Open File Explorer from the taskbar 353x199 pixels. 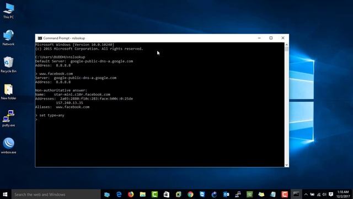pyautogui.click(x=143, y=194)
